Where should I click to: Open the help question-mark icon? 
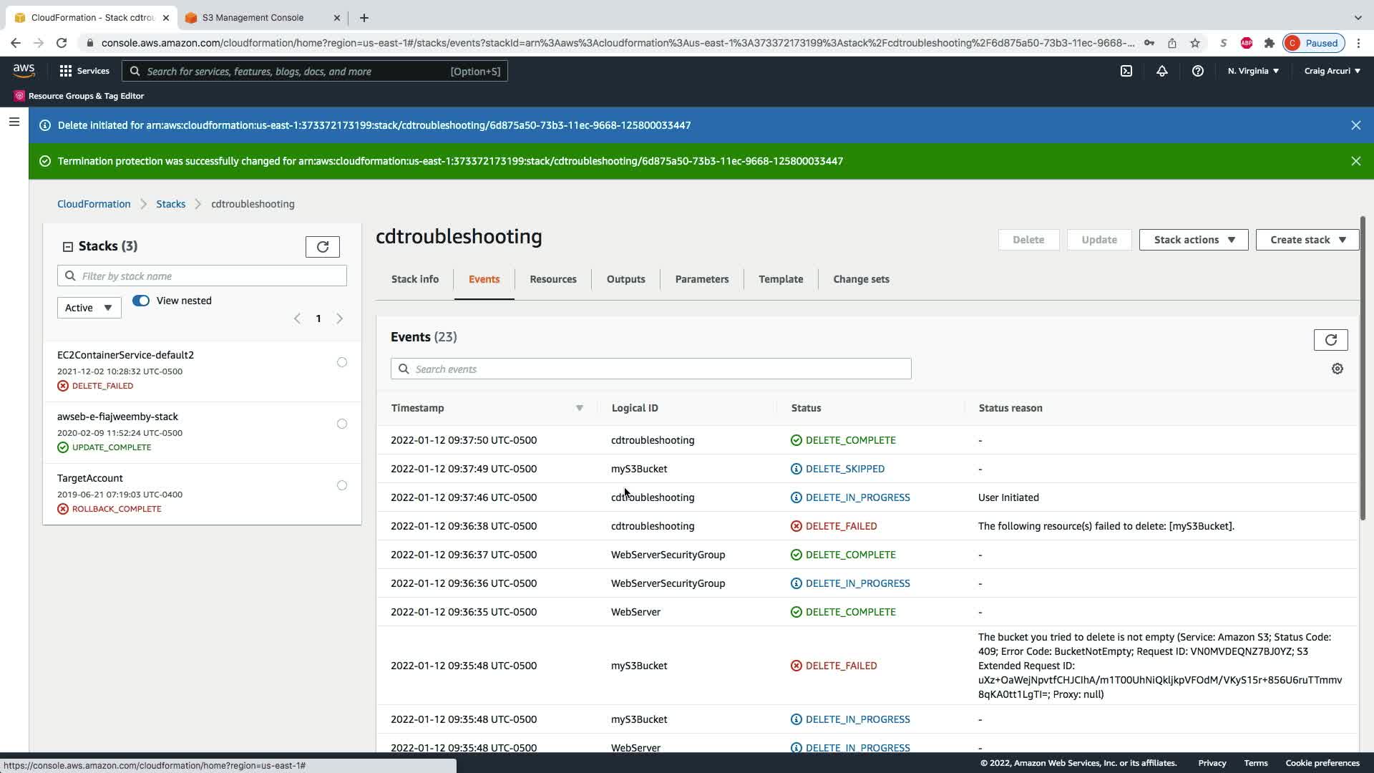coord(1197,71)
